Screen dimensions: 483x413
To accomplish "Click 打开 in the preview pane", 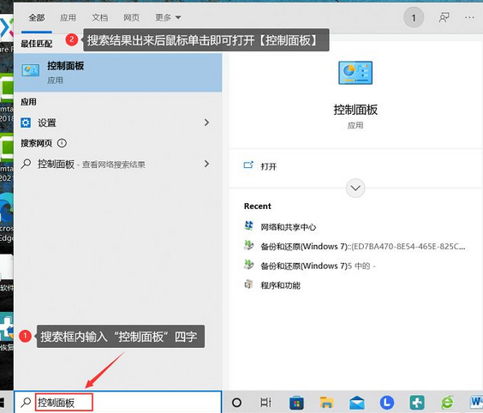I will point(269,166).
